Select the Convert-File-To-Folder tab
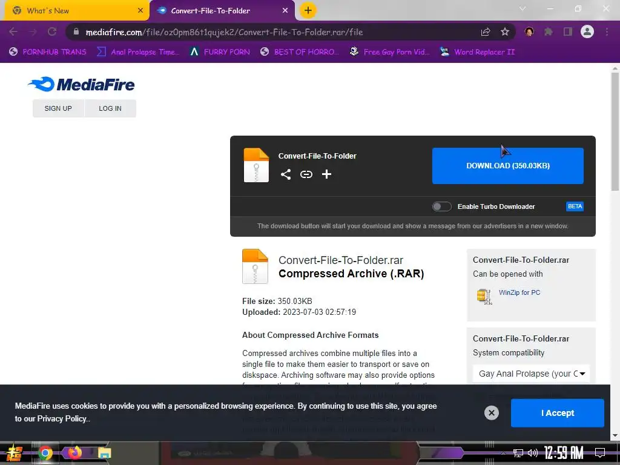This screenshot has height=465, width=620. click(x=222, y=11)
